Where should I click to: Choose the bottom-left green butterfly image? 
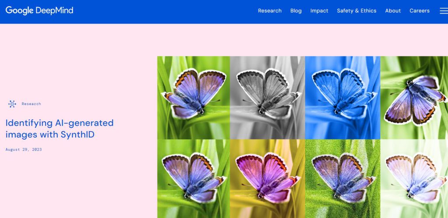tap(193, 178)
